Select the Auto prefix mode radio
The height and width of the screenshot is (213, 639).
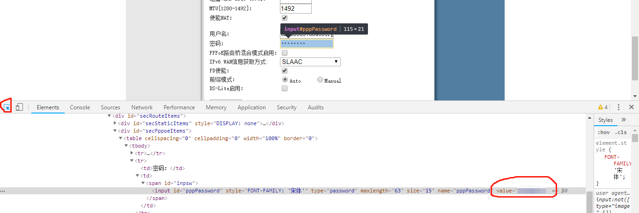(285, 80)
